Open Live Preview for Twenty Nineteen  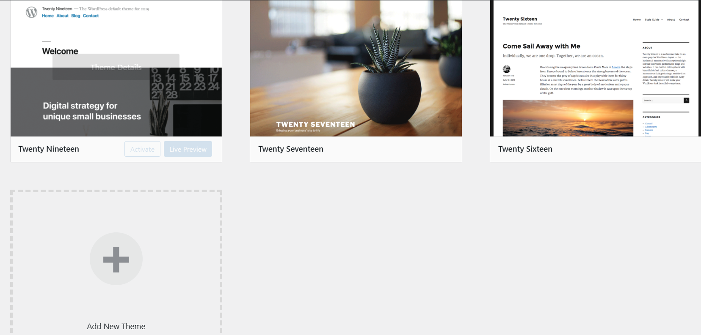tap(188, 149)
